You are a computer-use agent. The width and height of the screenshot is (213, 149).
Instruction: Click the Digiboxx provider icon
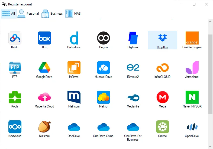coord(133,38)
